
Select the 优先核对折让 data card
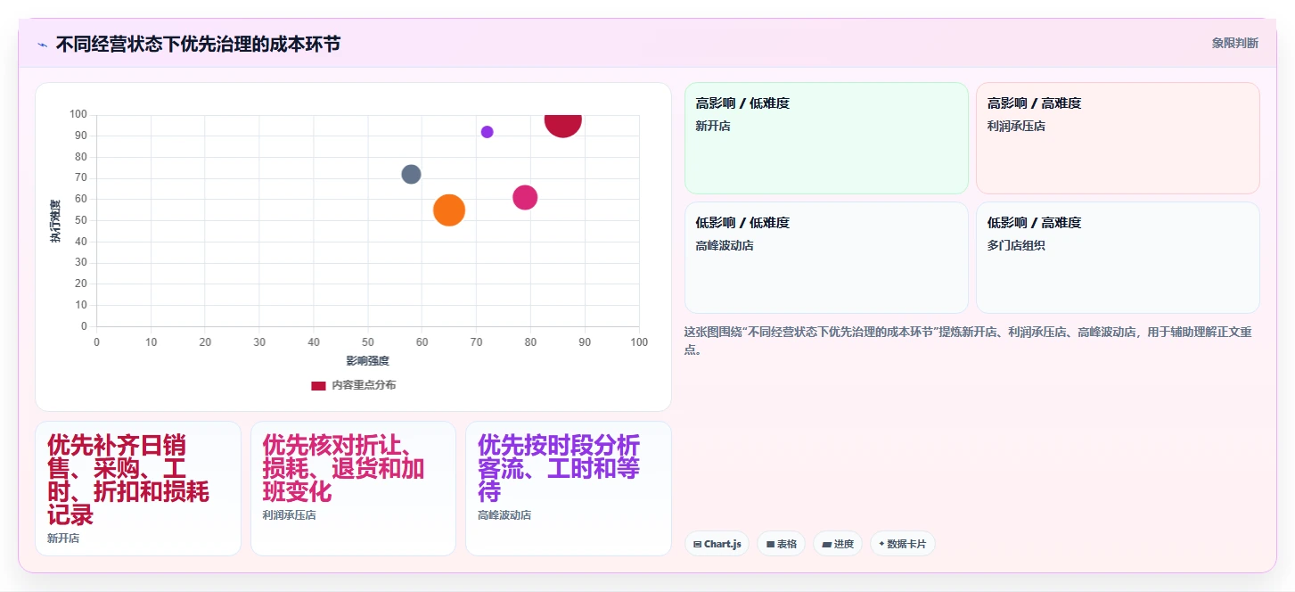pyautogui.click(x=353, y=489)
